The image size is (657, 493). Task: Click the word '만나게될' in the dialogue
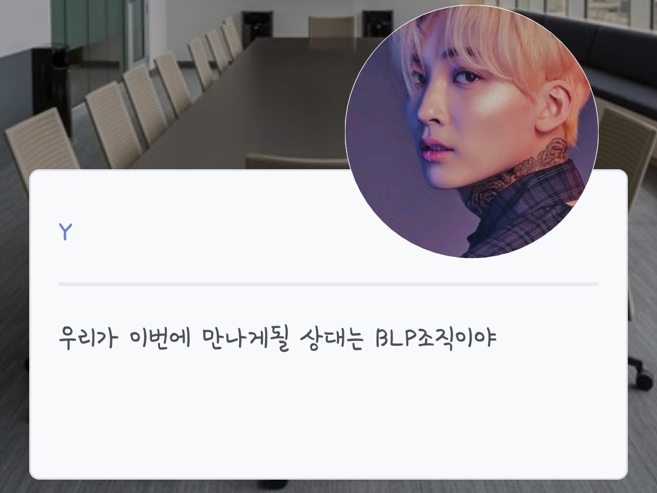click(246, 337)
